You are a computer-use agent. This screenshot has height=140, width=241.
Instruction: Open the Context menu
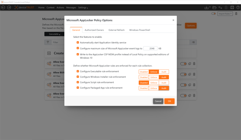tap(50, 7)
